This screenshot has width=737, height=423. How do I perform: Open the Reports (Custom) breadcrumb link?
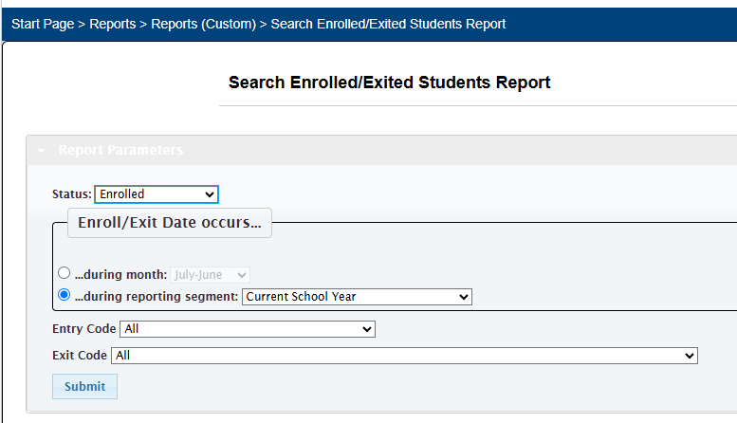[203, 24]
